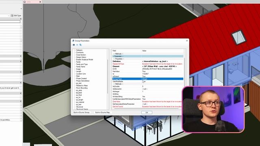Click the Field column header

(x=127, y=51)
